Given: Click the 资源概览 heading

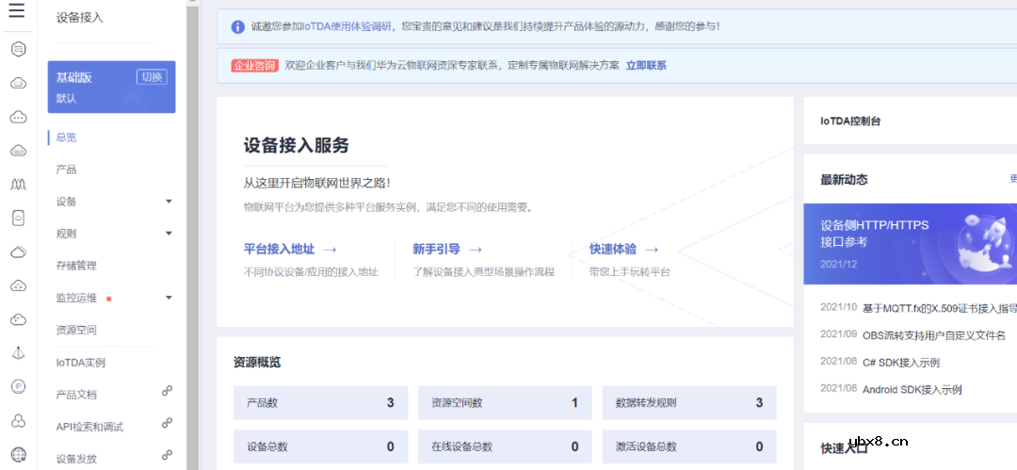Looking at the screenshot, I should (x=257, y=363).
